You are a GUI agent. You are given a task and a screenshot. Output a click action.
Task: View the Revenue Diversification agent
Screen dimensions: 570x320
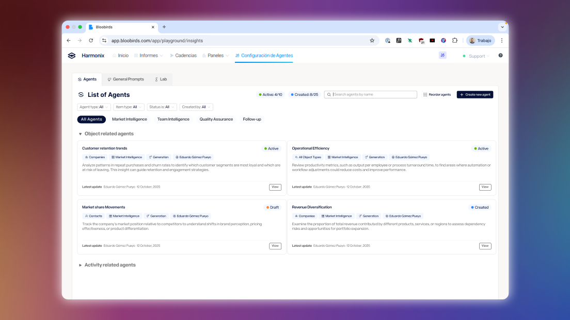(485, 246)
